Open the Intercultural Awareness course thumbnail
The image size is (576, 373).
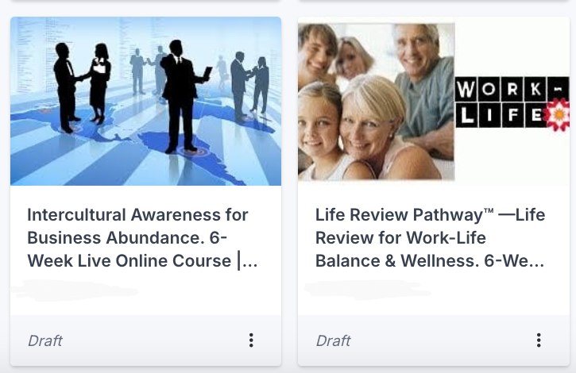click(146, 101)
